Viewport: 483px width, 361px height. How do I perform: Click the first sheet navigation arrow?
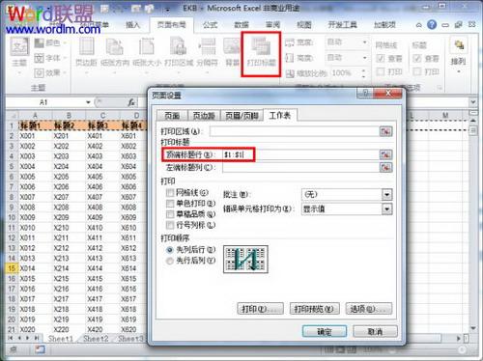pos(11,338)
